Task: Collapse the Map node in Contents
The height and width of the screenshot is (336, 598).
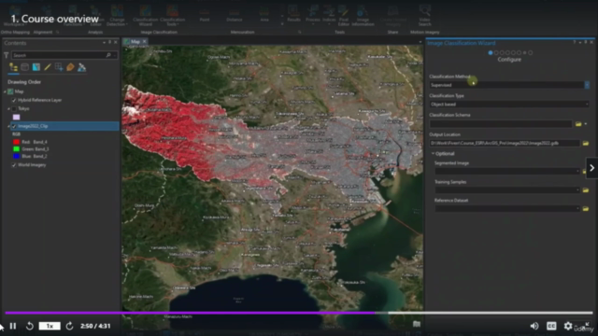Action: 5,91
